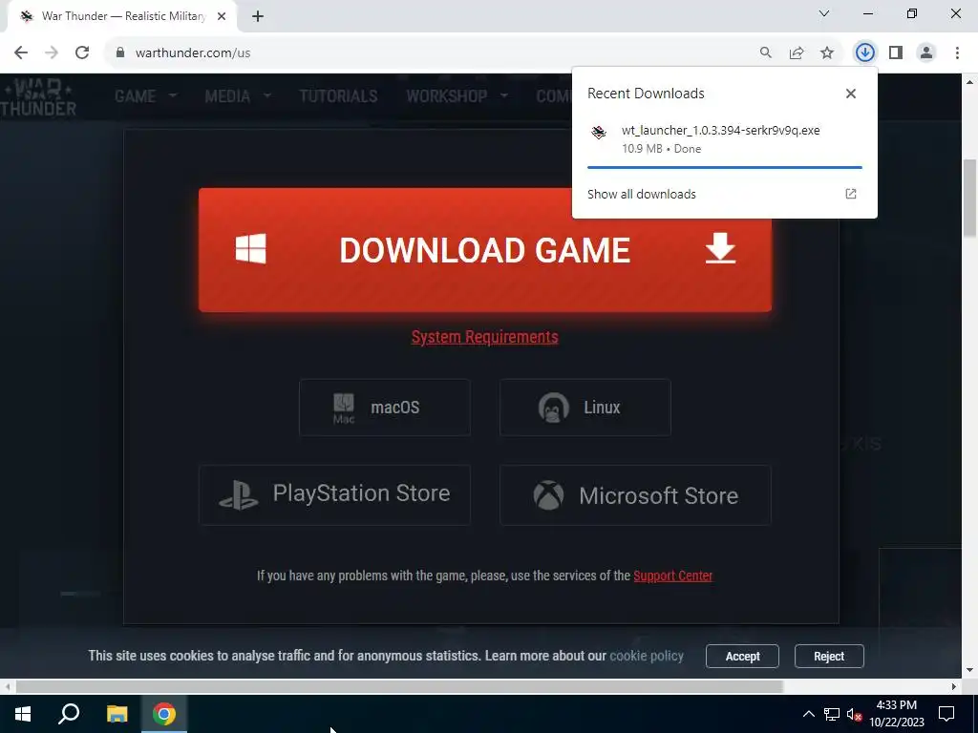The image size is (978, 733).
Task: Close the War Thunder tab
Action: [222, 16]
